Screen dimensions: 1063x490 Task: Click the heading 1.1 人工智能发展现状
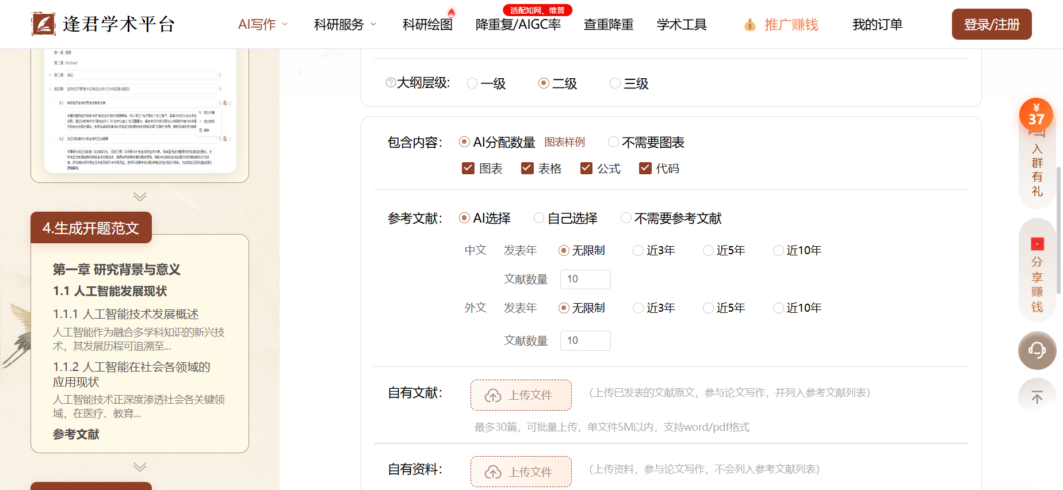110,291
